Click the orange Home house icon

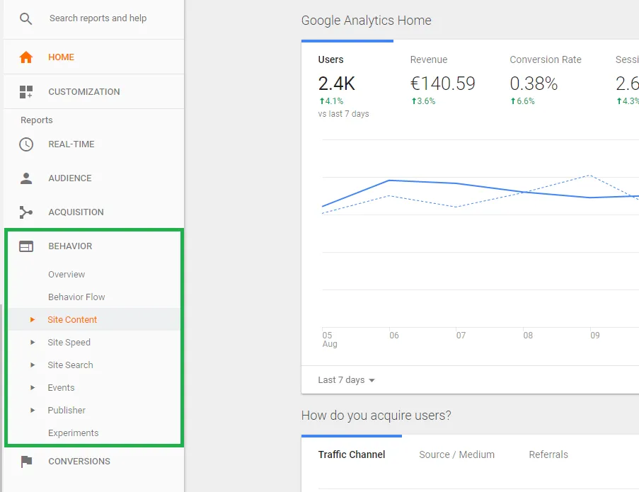(x=26, y=57)
